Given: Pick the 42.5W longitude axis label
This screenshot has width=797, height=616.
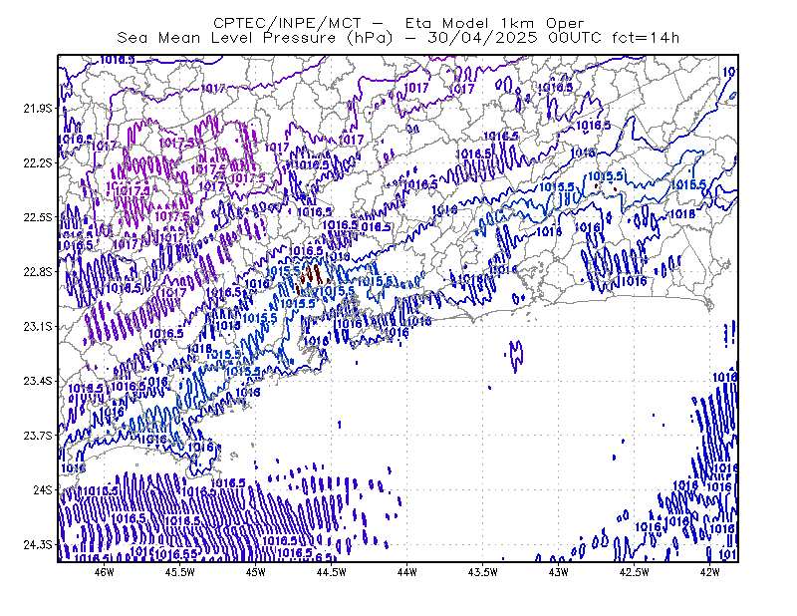Looking at the screenshot, I should (x=635, y=572).
